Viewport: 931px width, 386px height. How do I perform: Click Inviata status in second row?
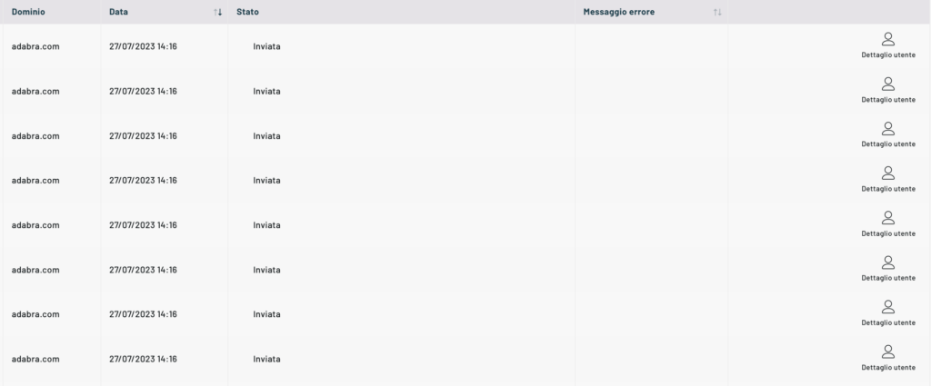pos(266,92)
